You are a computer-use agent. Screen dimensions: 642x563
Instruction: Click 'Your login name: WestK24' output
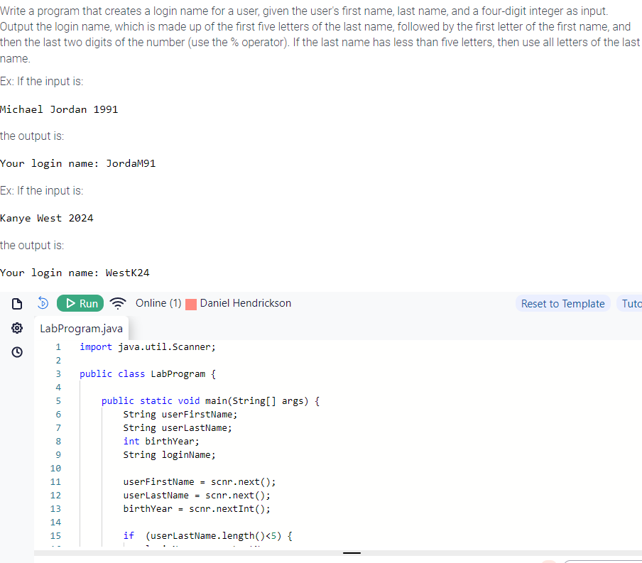(75, 273)
